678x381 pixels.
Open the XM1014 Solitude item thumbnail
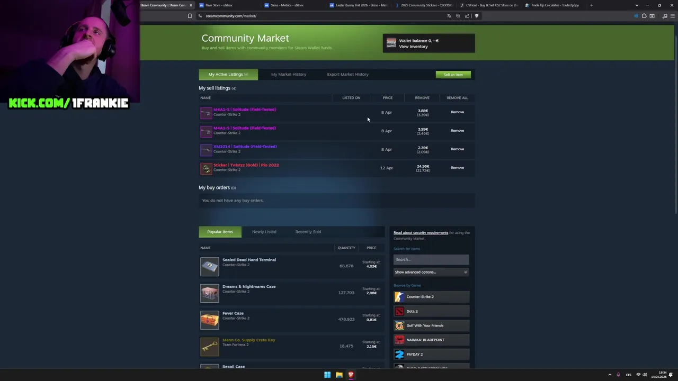tap(206, 149)
